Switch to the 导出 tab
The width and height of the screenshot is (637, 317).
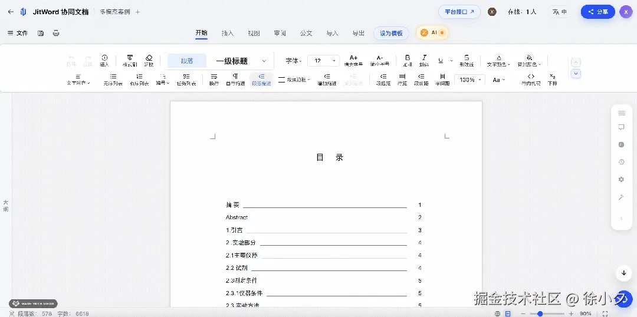pos(358,33)
